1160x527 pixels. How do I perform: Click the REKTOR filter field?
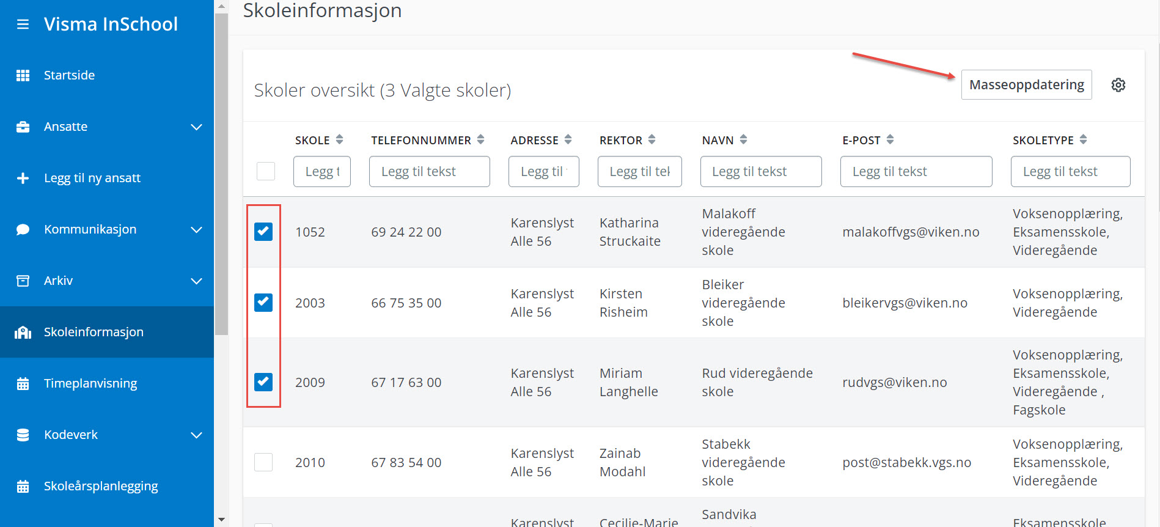point(640,171)
